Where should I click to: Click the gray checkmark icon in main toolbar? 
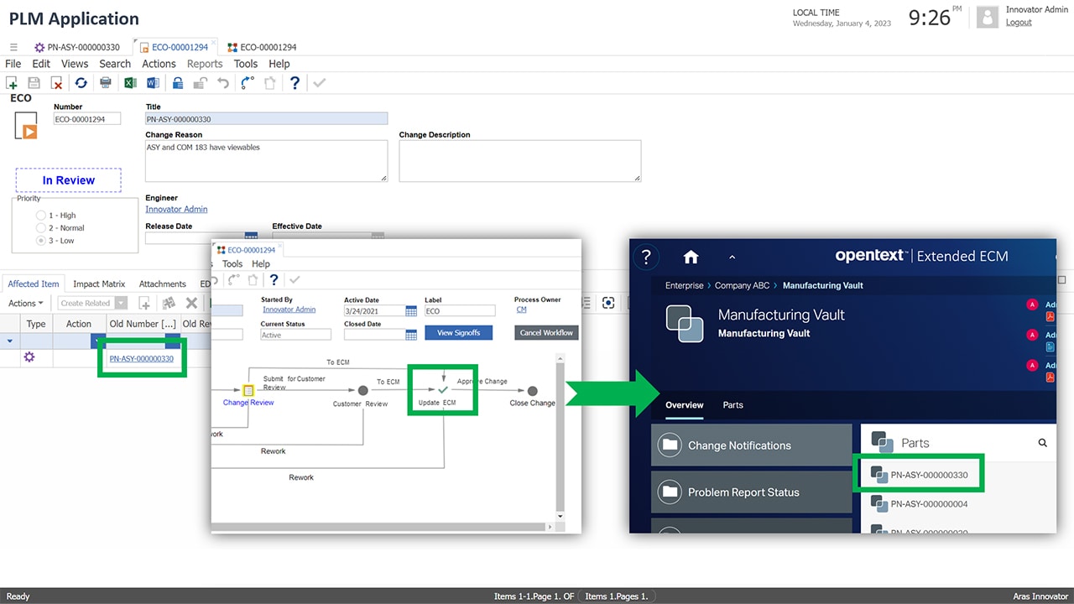[319, 83]
